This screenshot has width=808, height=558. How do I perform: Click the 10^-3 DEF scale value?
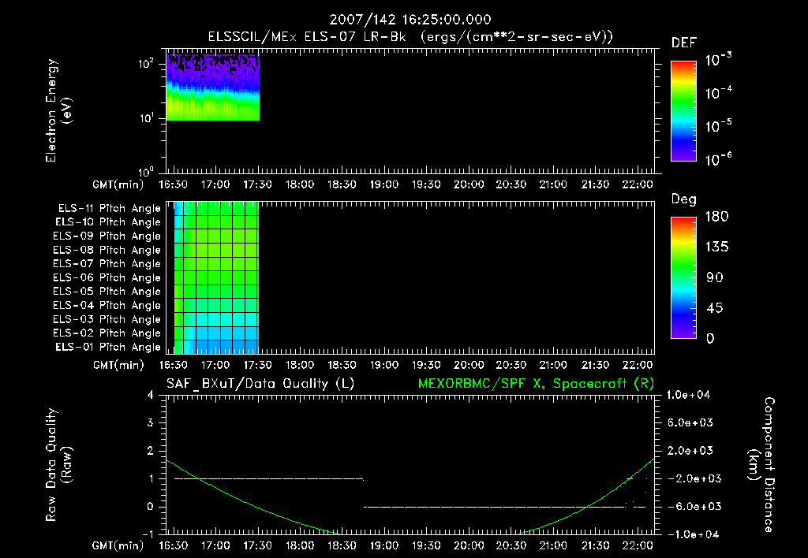pos(718,60)
